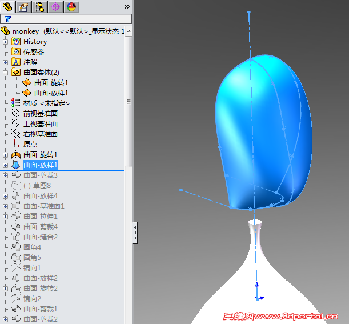The image size is (349, 324).
Task: Switch to the PropertyManager tab
Action: point(23,7)
